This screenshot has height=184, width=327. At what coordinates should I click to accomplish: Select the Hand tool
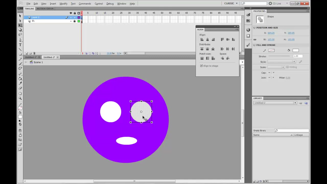coord(20,94)
